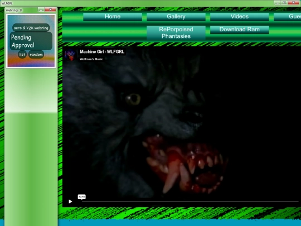The height and width of the screenshot is (226, 301).
Task: Open the Home navigation button
Action: pos(113,17)
